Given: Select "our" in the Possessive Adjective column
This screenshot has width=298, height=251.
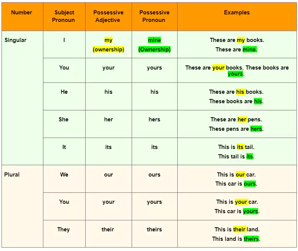Looking at the screenshot, I should 108,175.
